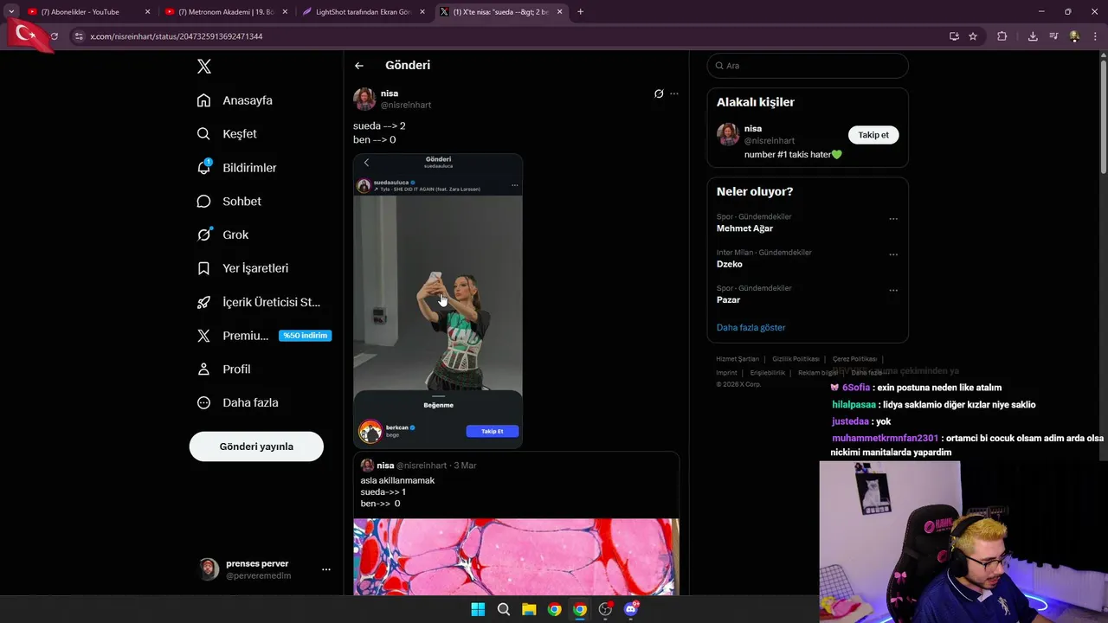Open File Explorer from taskbar
Viewport: 1108px width, 623px height.
(x=529, y=609)
